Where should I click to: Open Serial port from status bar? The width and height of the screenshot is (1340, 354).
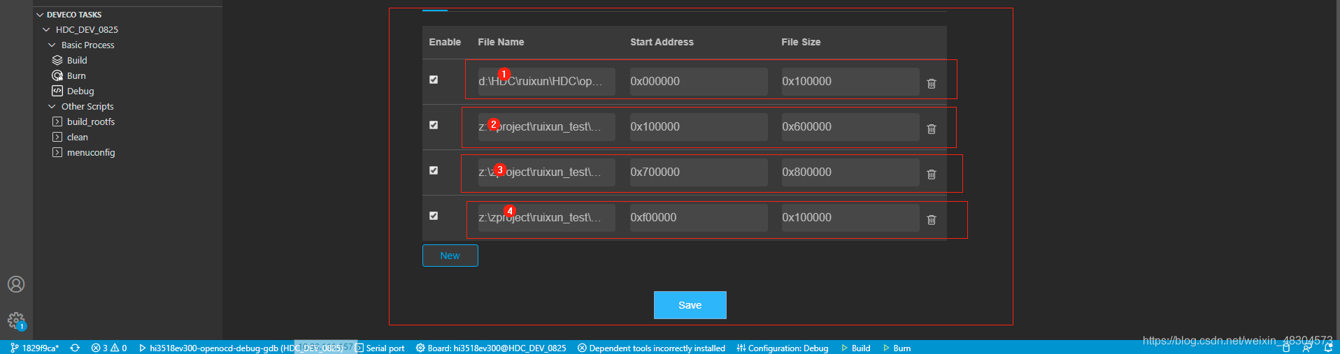(x=380, y=348)
